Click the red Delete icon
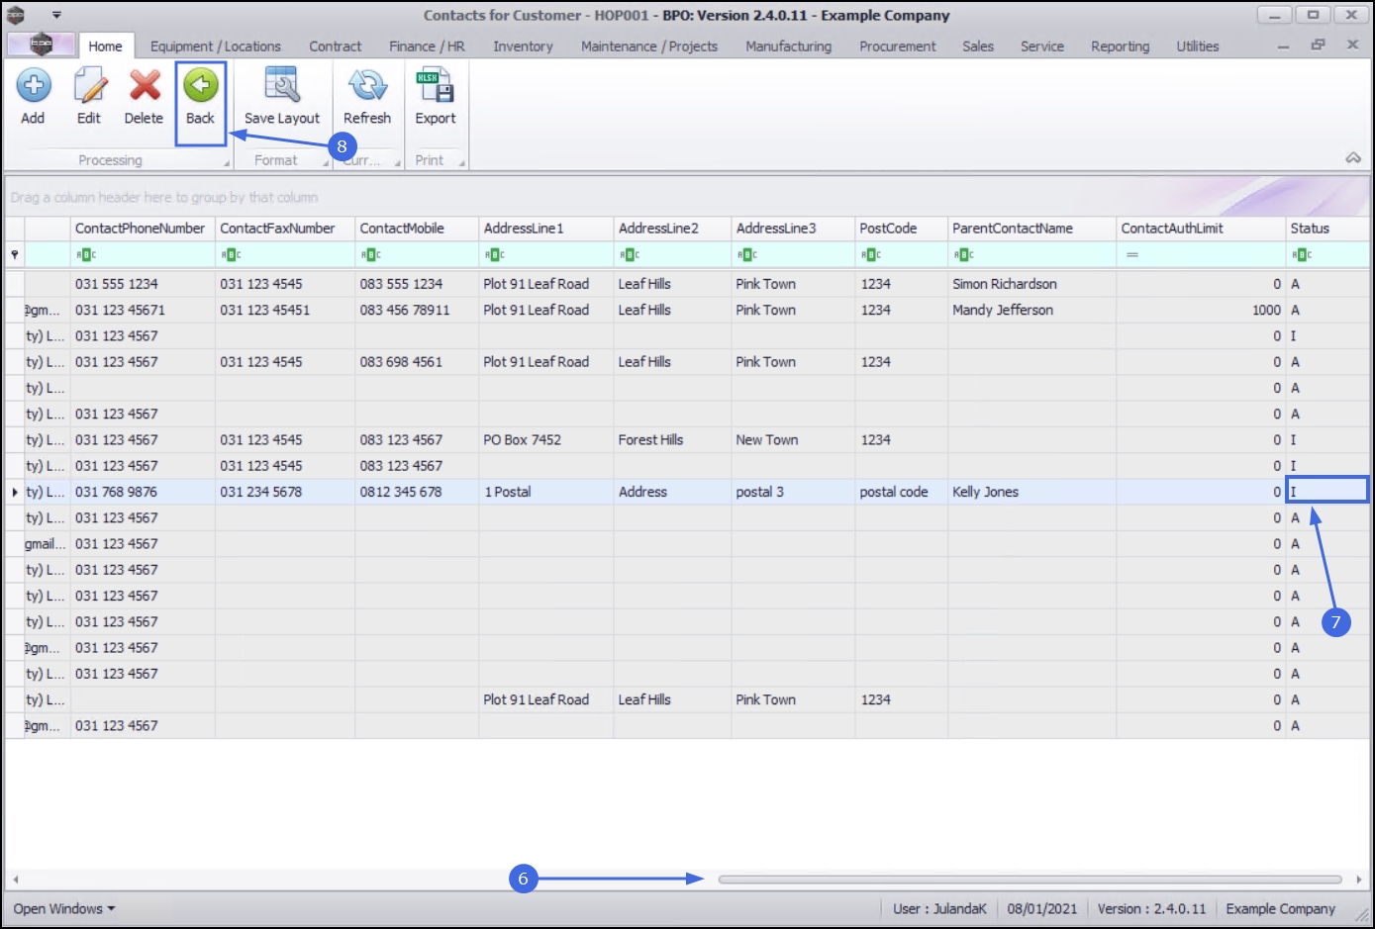 tap(144, 87)
